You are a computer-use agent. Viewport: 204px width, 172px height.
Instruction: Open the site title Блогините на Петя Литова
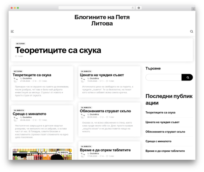click(x=102, y=20)
